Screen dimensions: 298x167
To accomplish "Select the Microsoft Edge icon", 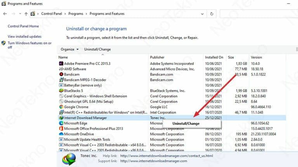I will (x=61, y=123).
